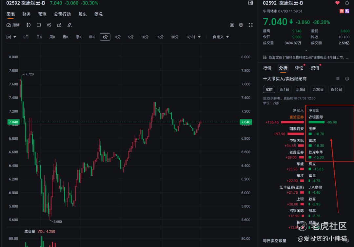354x247 pixels.
Task: Open the price alert bell icon
Action: pos(347,3)
